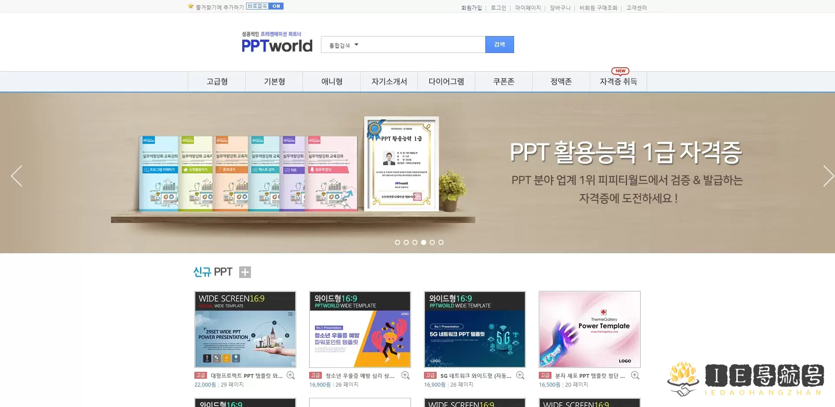Show previous banner with left arrow
The image size is (835, 407).
pos(17,176)
